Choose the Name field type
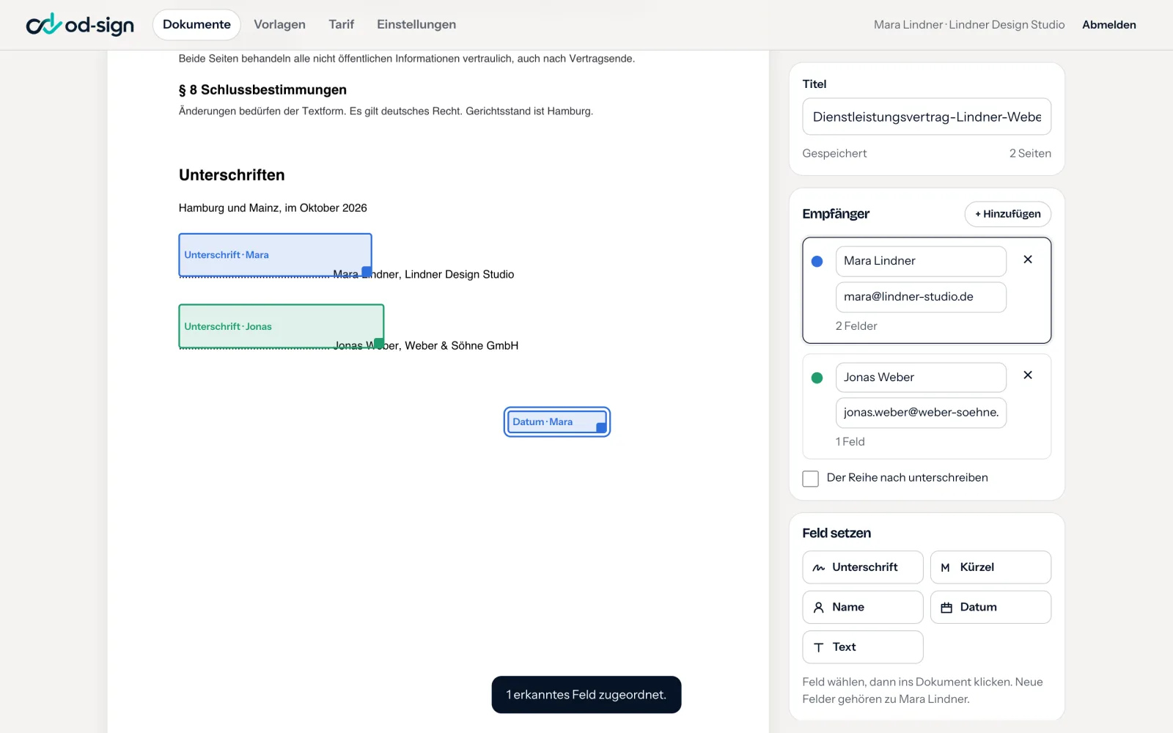This screenshot has width=1173, height=733. (863, 607)
